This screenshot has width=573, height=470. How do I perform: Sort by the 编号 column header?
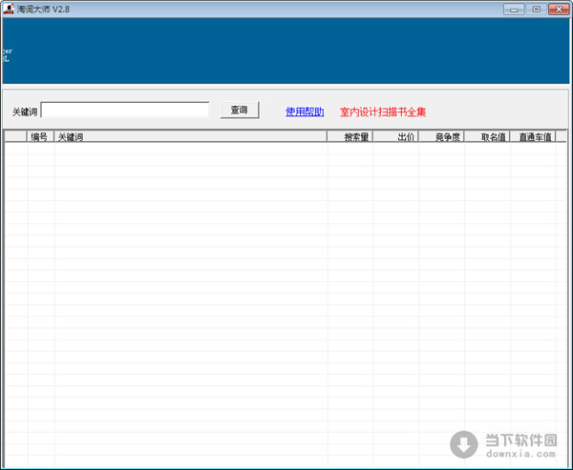39,137
